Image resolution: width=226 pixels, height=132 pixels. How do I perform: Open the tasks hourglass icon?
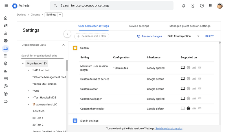click(x=193, y=6)
